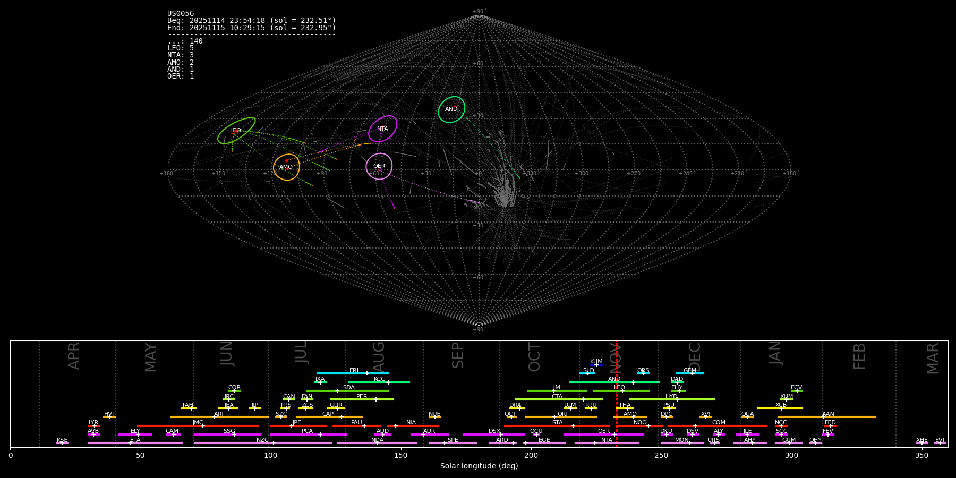
Task: Click the AMO radiant circle on sky map
Action: pos(287,167)
